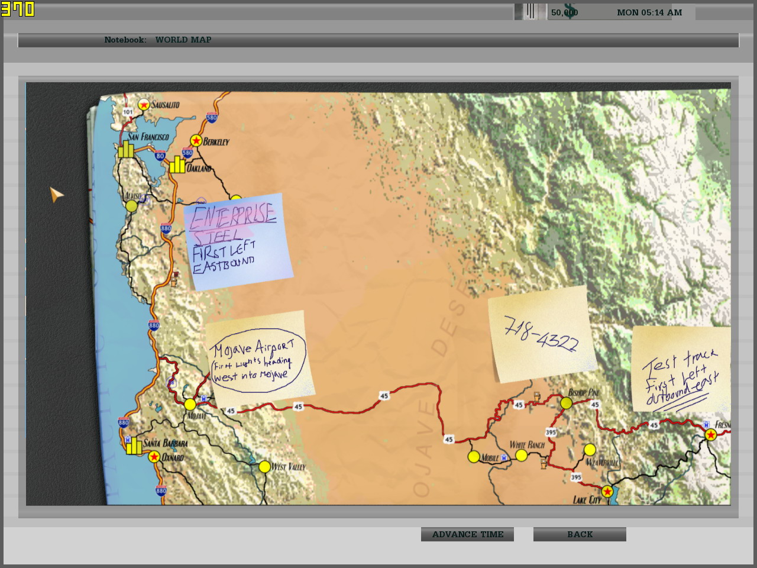The image size is (757, 568).
Task: Select the Oakland city buildings icon
Action: (177, 164)
